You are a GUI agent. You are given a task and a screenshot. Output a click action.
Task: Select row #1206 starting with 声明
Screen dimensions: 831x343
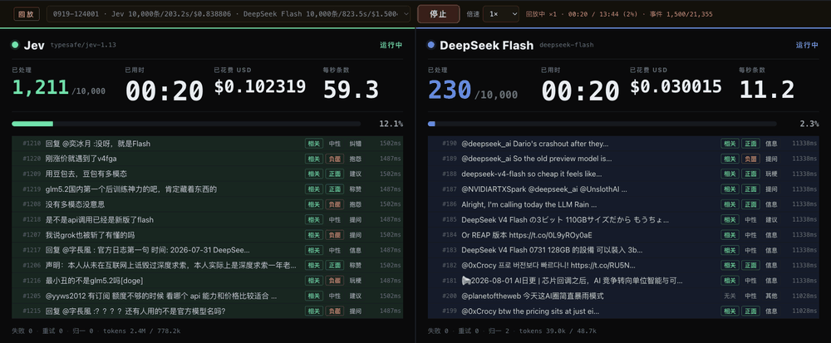coord(207,265)
